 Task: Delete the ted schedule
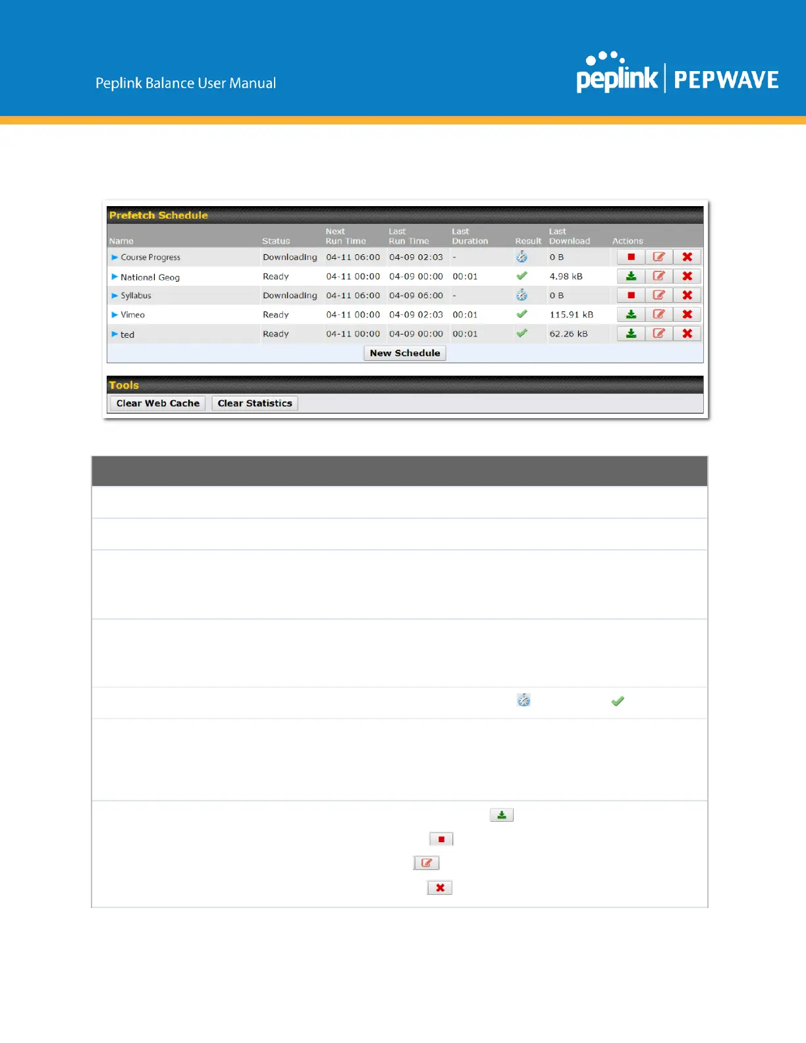[687, 333]
